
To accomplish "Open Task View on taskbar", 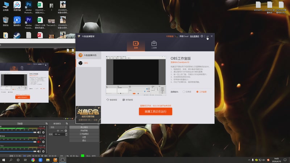I will click(25, 160).
